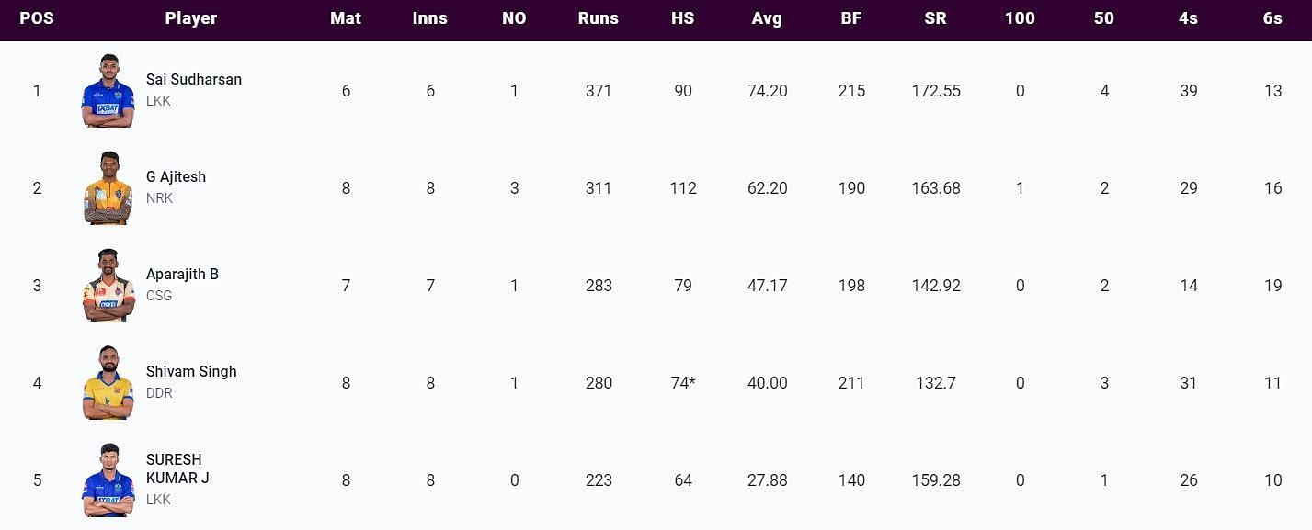
Task: Select Aparajith B's player photo
Action: point(108,286)
